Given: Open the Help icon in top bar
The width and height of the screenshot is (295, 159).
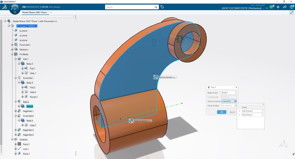Looking at the screenshot, I should (x=292, y=7).
